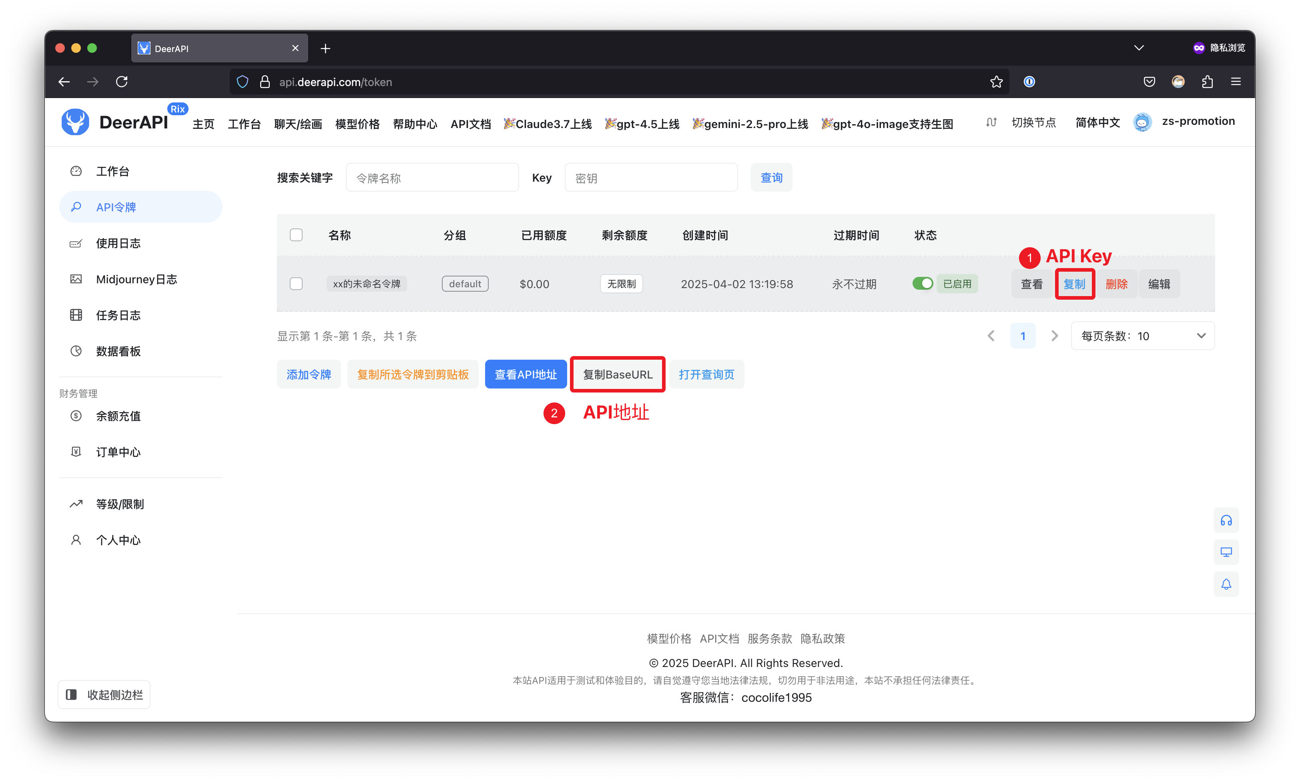Click 删除 for the token row
1300x781 pixels.
coord(1116,284)
